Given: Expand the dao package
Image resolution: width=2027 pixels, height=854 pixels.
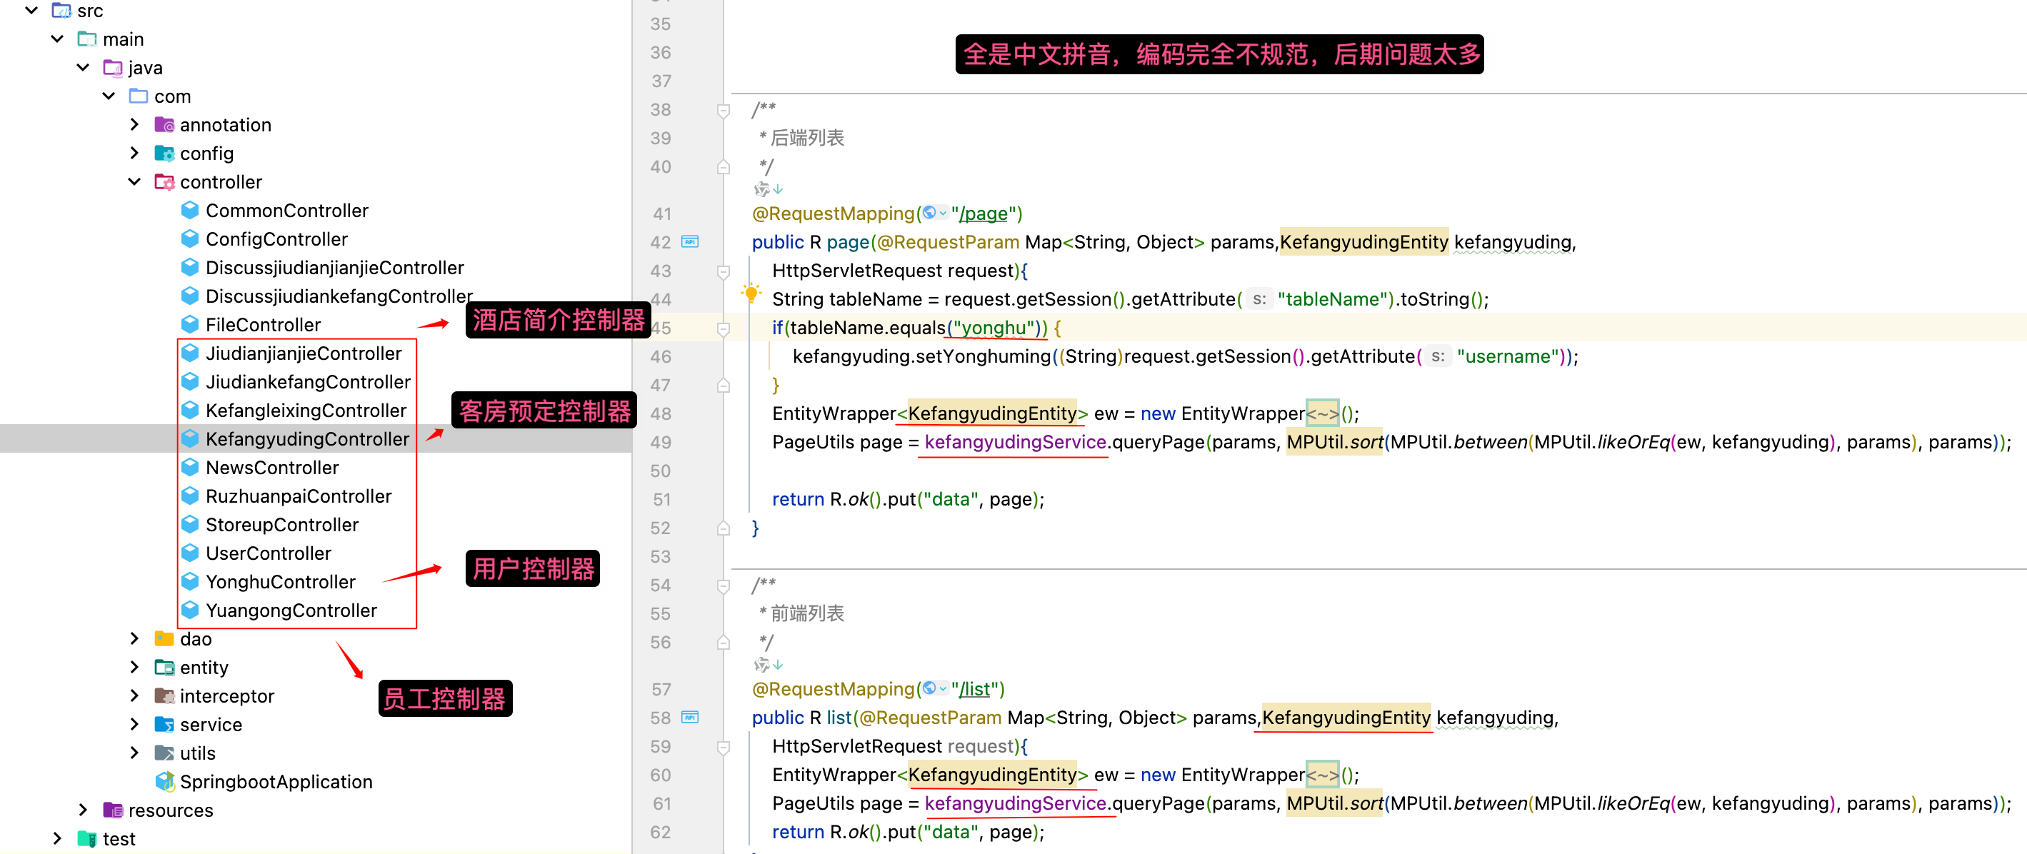Looking at the screenshot, I should (x=134, y=638).
